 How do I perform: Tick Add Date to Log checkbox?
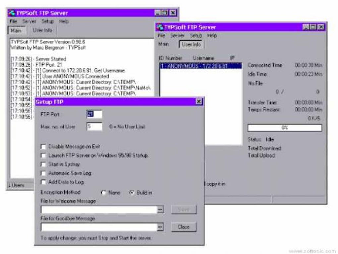point(43,182)
